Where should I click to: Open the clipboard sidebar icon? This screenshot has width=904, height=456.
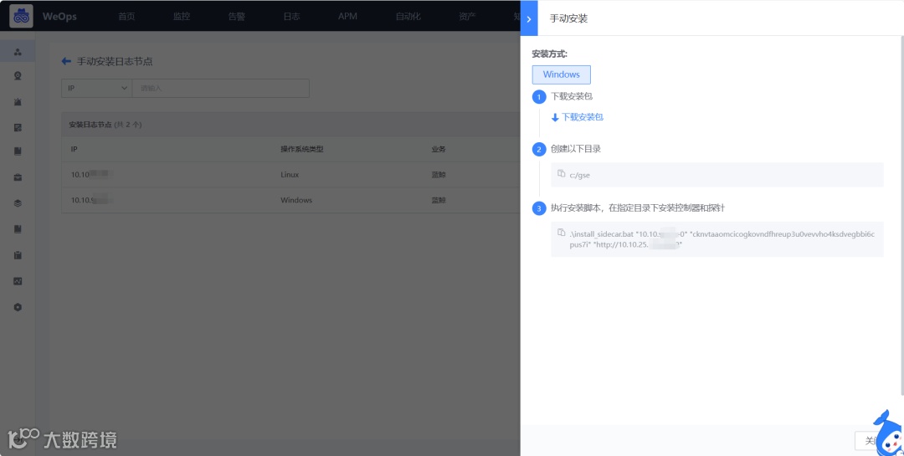[18, 255]
